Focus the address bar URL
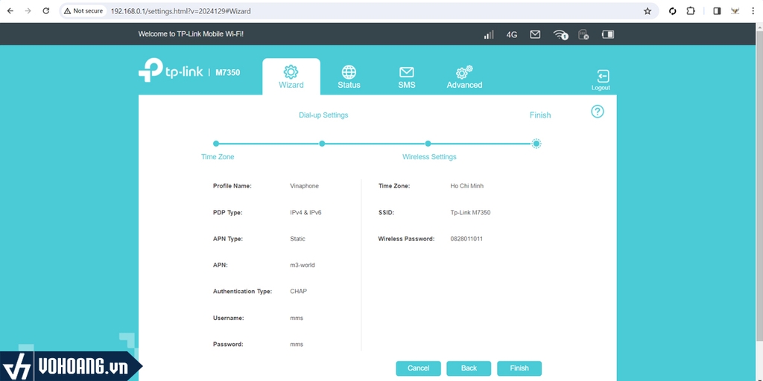The image size is (763, 381). (181, 10)
